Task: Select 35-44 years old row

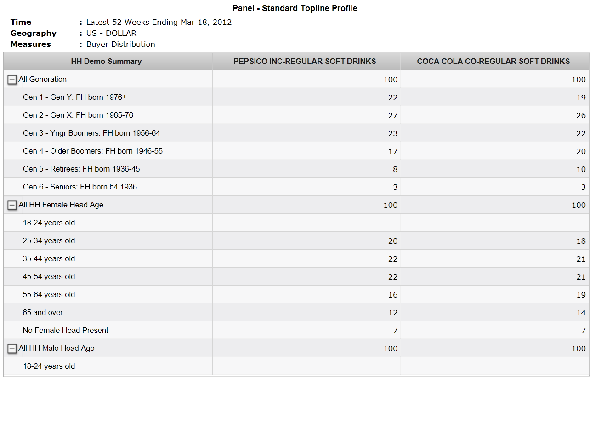Action: coord(296,258)
